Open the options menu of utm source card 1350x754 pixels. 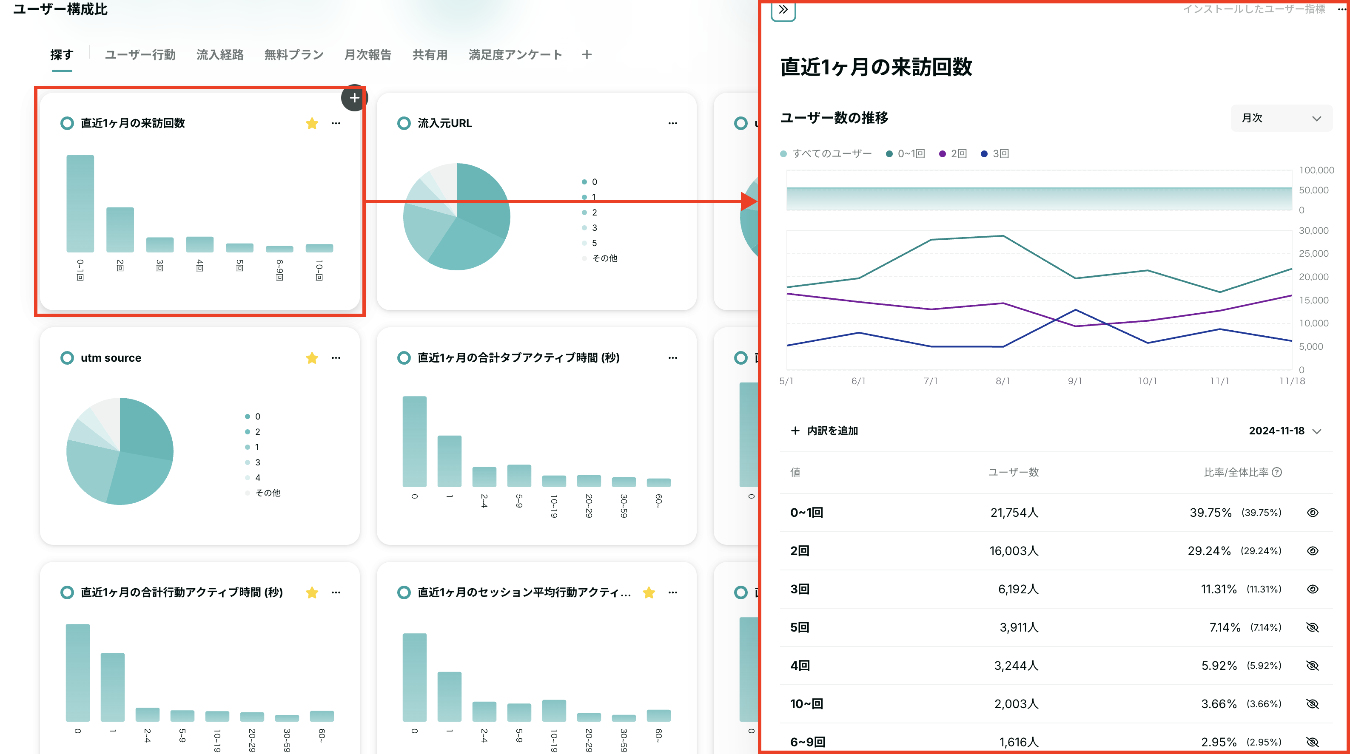pyautogui.click(x=336, y=357)
